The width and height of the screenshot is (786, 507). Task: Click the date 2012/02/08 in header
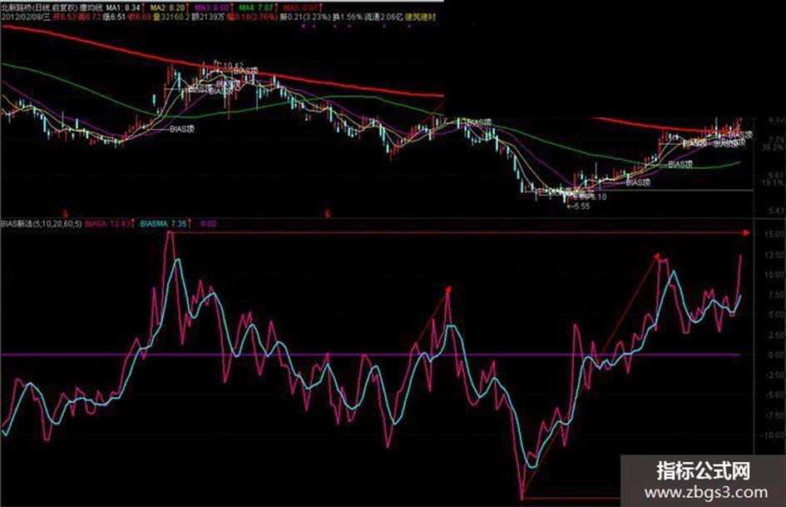[x=22, y=17]
